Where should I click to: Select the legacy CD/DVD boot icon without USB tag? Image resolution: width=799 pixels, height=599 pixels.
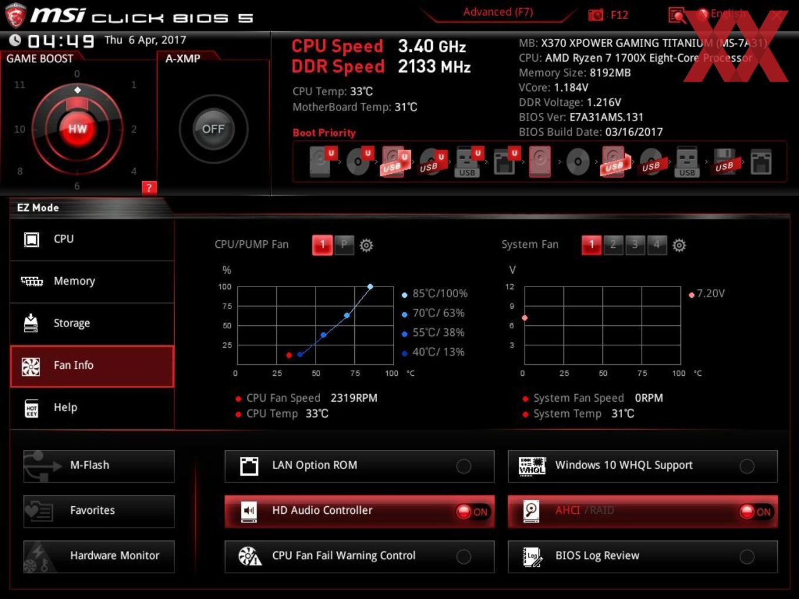(578, 162)
